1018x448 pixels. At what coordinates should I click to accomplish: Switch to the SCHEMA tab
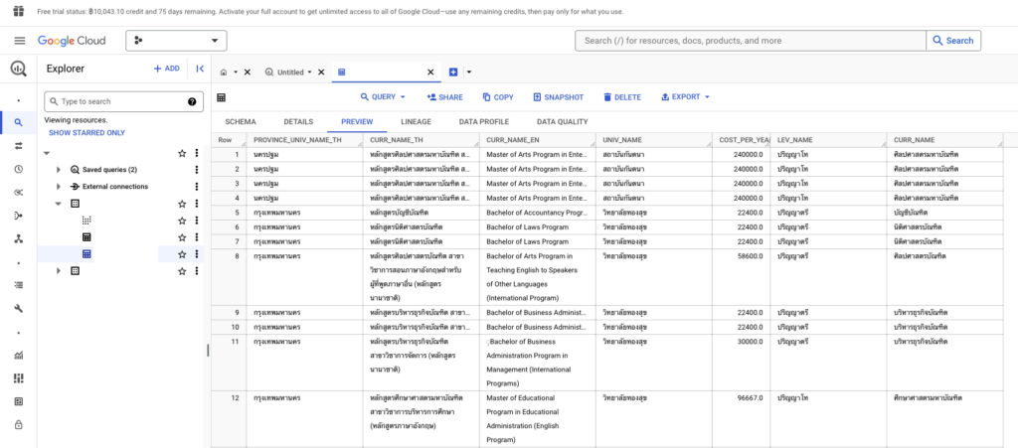[x=241, y=122]
